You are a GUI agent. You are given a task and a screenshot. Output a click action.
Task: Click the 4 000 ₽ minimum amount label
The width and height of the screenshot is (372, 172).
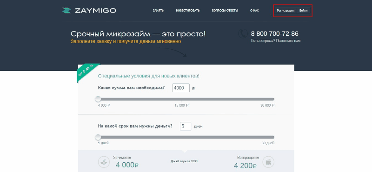pyautogui.click(x=104, y=105)
